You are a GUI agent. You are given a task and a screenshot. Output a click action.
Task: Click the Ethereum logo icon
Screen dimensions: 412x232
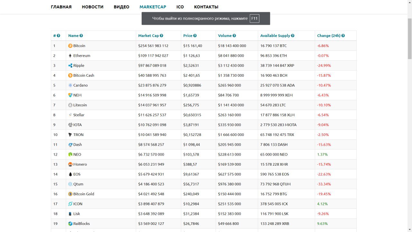[x=70, y=56]
